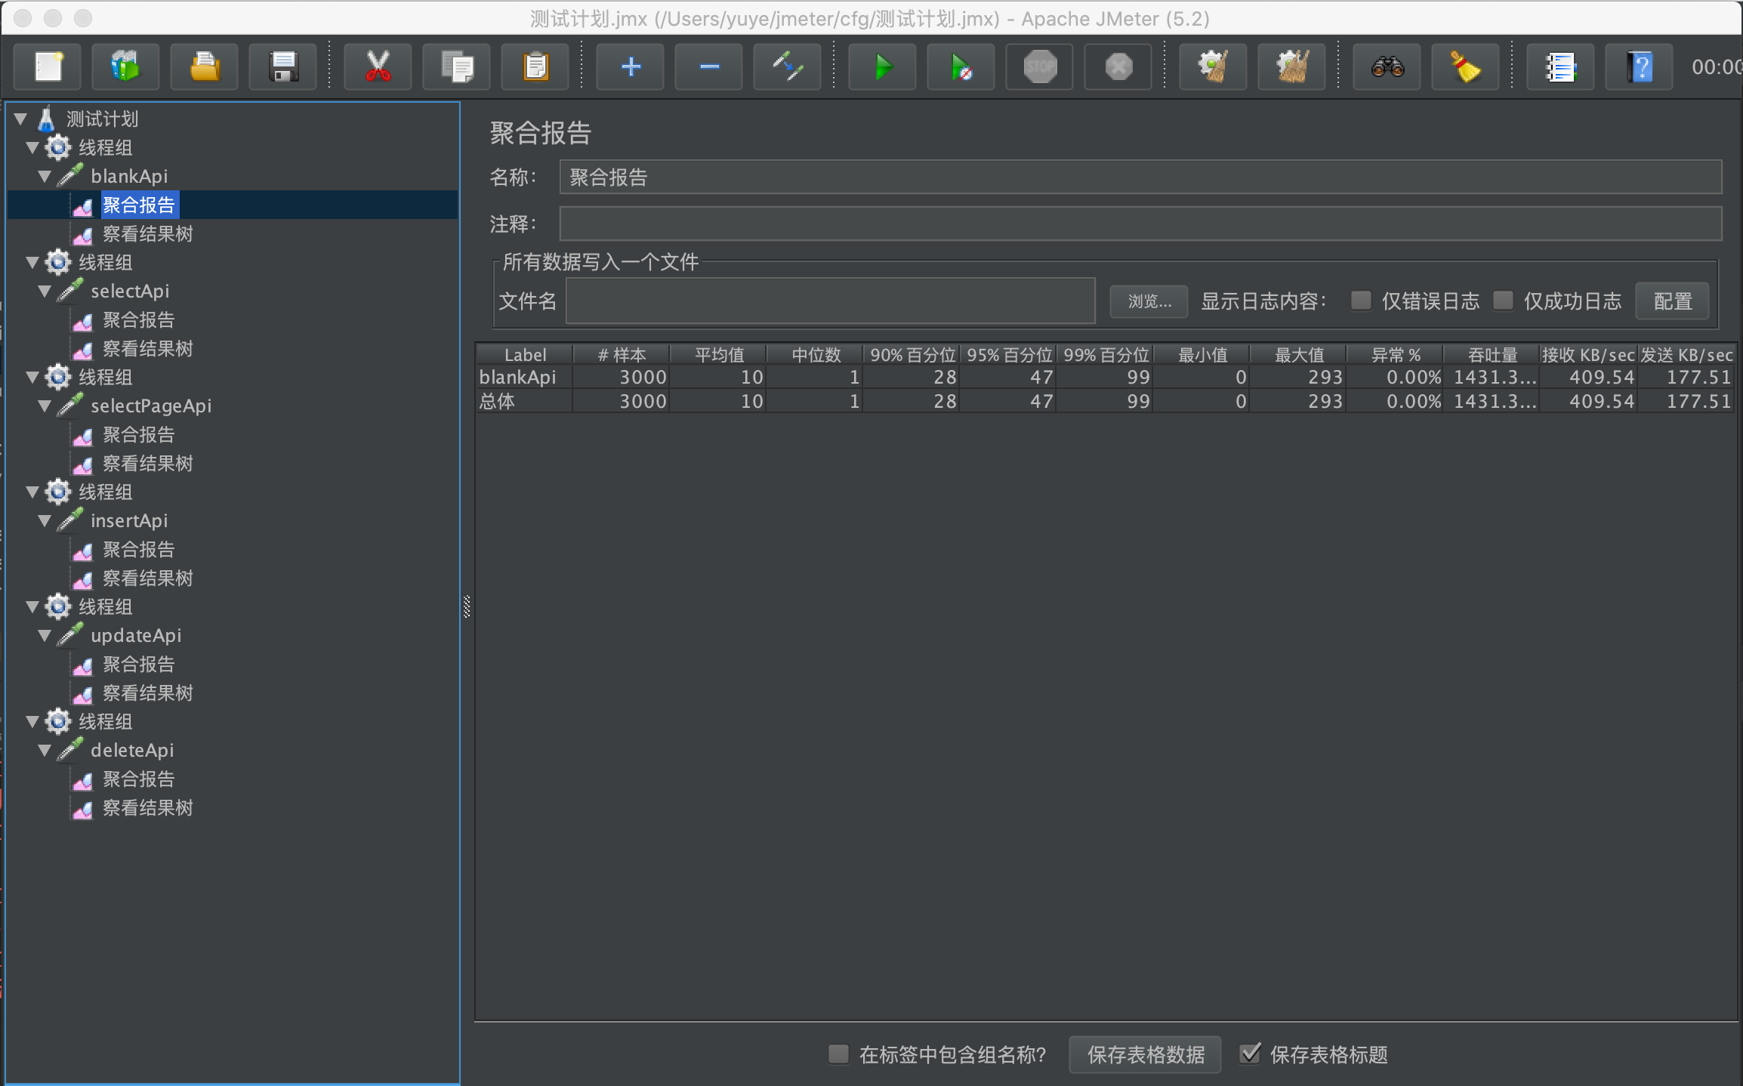
Task: Click the Shutdown threads icon
Action: (1118, 67)
